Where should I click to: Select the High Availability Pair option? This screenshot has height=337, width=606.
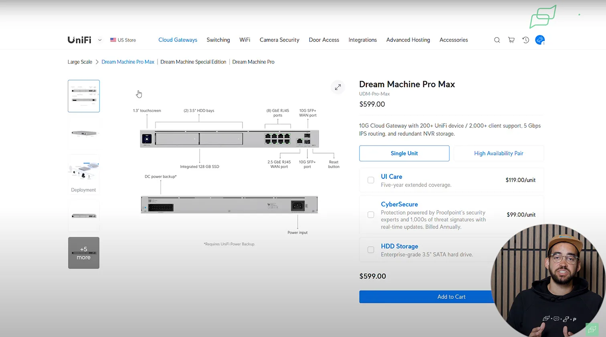point(498,153)
